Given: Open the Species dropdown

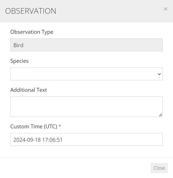Looking at the screenshot, I should [86, 74].
